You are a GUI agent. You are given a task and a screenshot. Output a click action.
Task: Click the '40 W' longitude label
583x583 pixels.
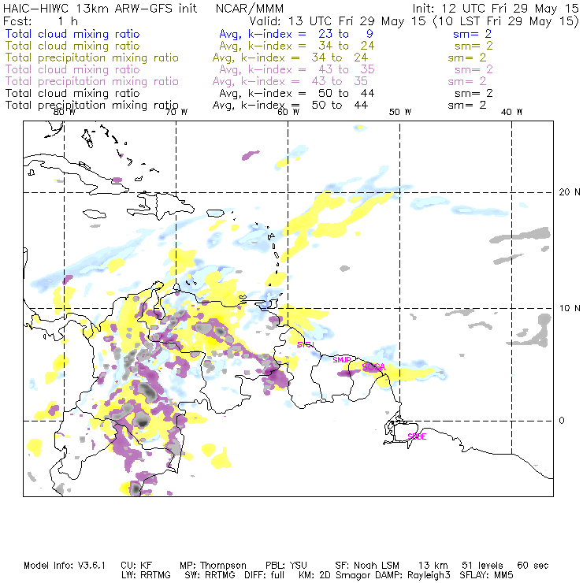511,112
